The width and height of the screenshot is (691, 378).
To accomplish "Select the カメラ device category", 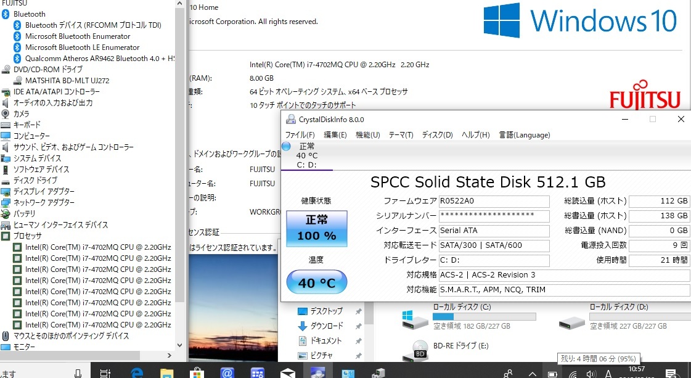I will 21,114.
